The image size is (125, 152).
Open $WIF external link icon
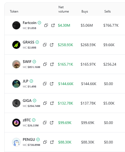(52, 64)
